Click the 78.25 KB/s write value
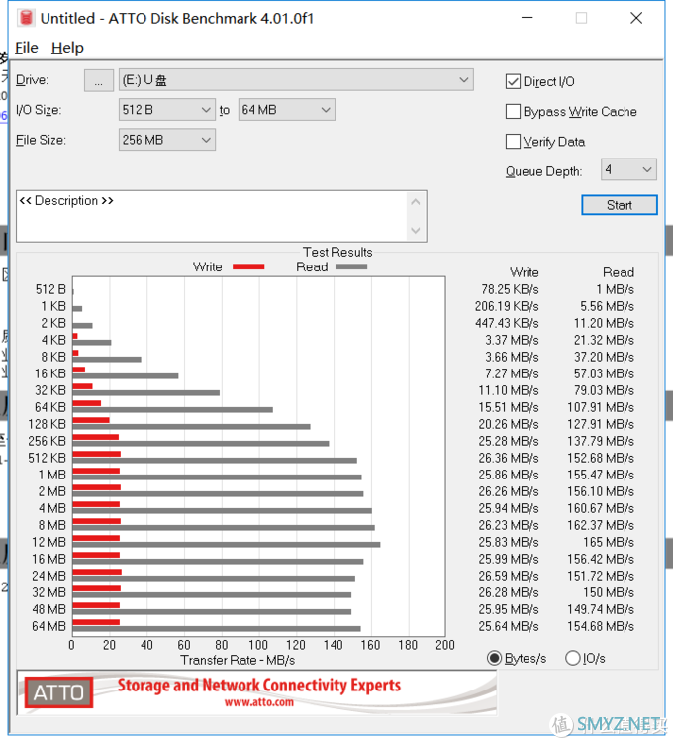 (510, 289)
